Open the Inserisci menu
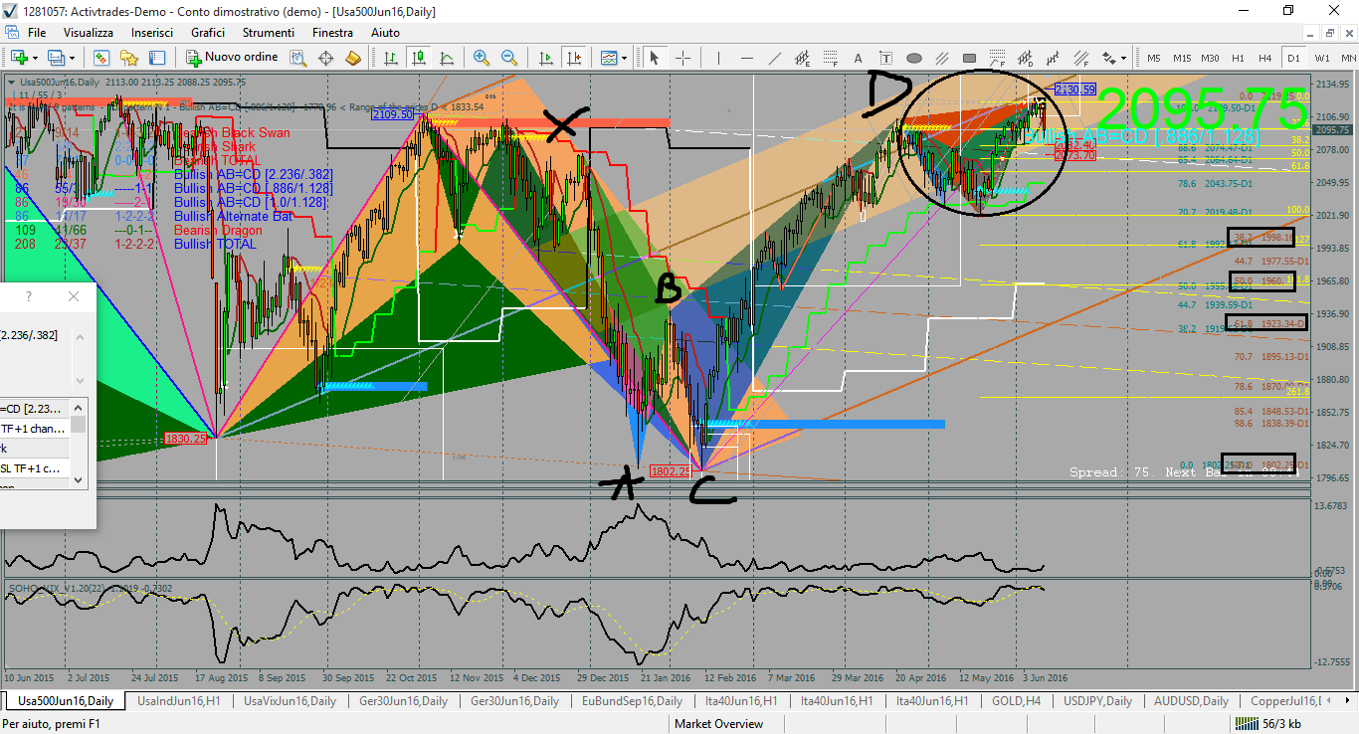Viewport: 1359px width, 734px height. coord(152,33)
